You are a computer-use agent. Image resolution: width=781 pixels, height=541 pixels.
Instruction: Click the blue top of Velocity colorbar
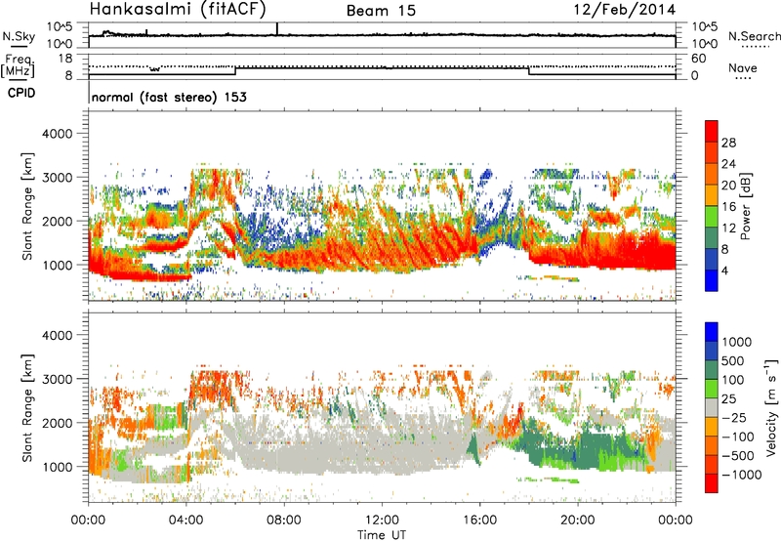click(712, 332)
